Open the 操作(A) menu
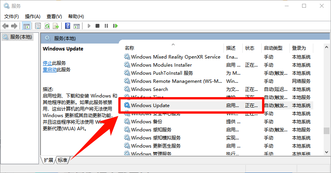331x173 pixels. (32, 17)
